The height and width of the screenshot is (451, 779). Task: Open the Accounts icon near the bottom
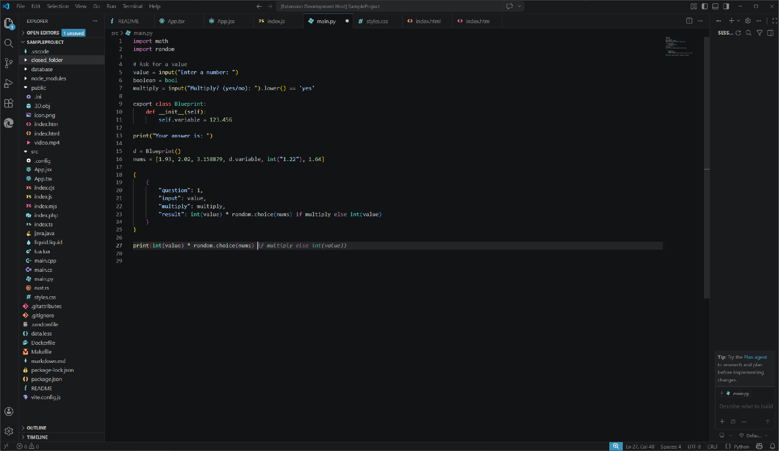[x=8, y=412]
